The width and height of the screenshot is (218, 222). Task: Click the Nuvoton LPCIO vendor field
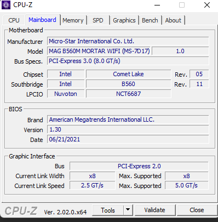pyautogui.click(x=66, y=94)
